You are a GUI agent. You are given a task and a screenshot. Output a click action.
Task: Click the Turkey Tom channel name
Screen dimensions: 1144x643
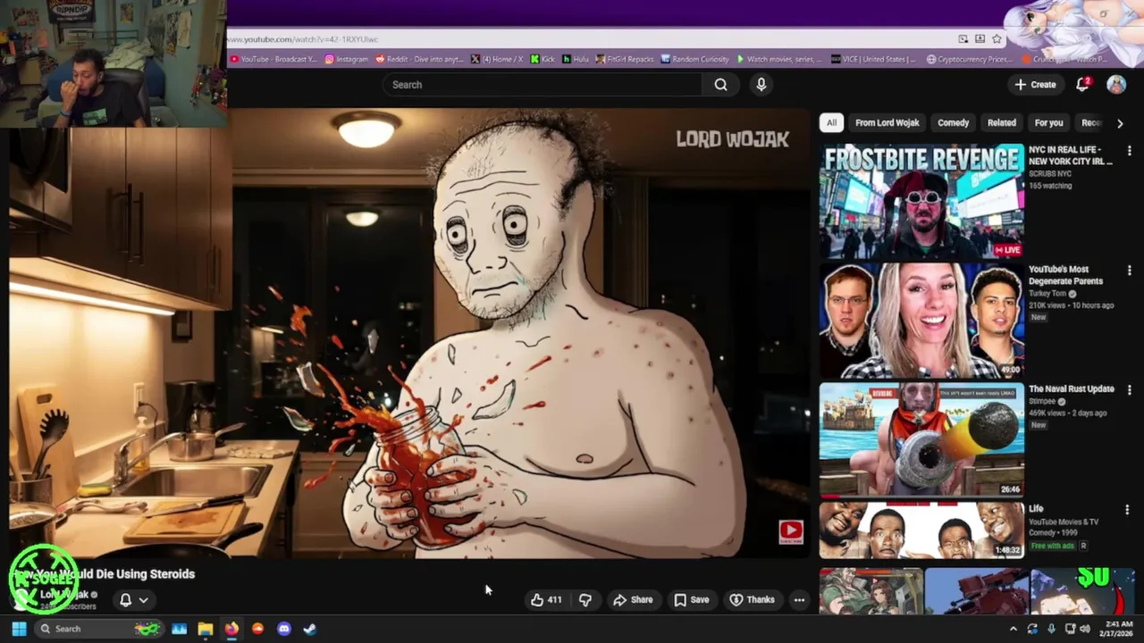1047,294
